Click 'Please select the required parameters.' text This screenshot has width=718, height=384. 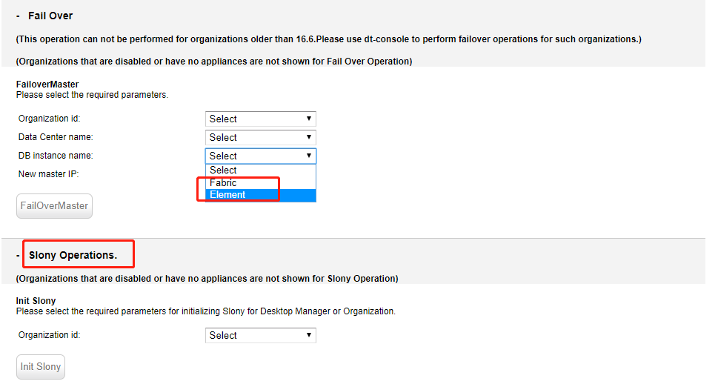[92, 95]
